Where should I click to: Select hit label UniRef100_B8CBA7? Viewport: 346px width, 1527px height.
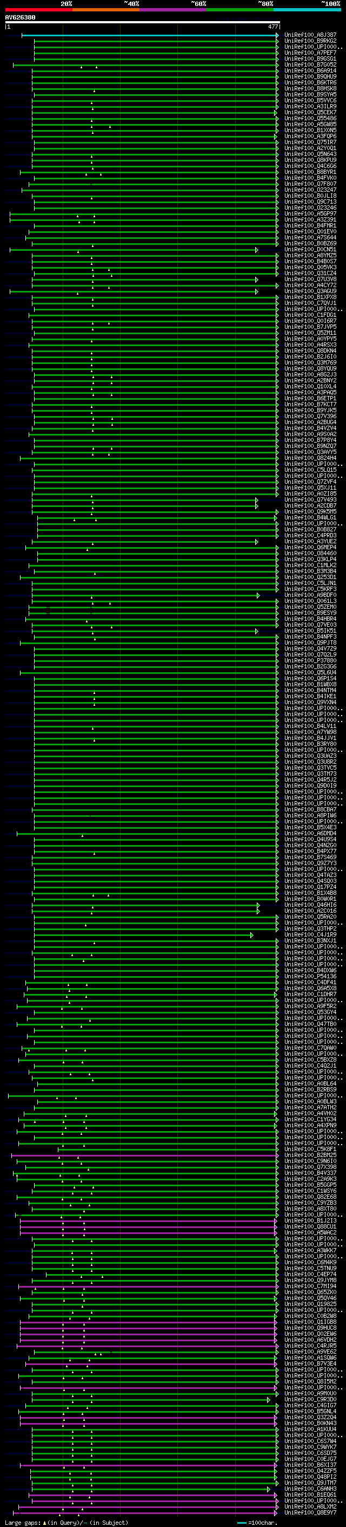pyautogui.click(x=310, y=810)
